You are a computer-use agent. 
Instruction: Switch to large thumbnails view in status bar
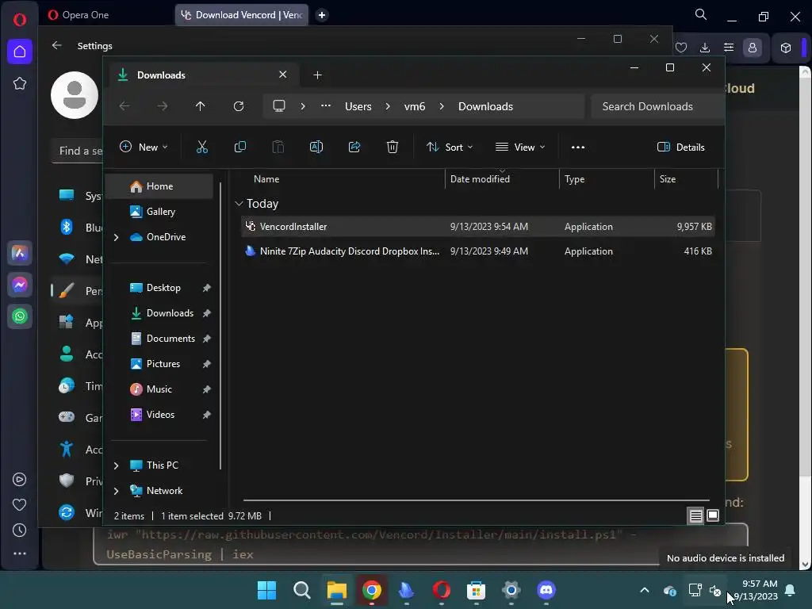(x=713, y=515)
